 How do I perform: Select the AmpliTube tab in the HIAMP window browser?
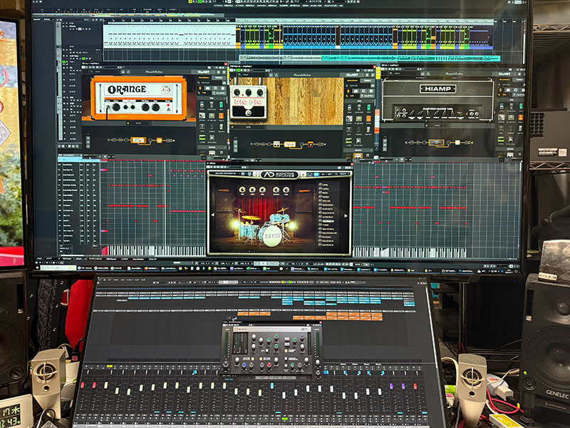point(505,79)
